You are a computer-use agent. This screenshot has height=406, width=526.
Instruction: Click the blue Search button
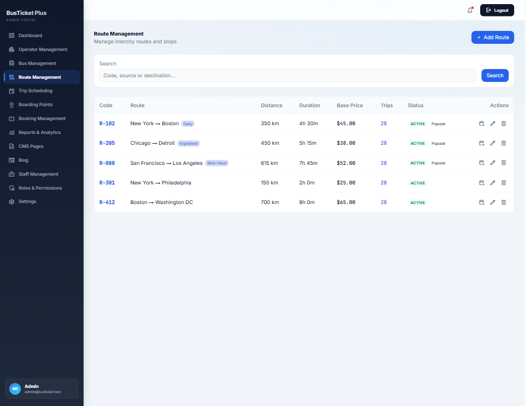coord(495,76)
